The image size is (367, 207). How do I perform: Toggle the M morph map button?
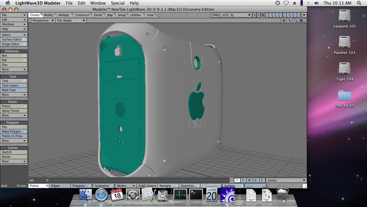tap(249, 180)
